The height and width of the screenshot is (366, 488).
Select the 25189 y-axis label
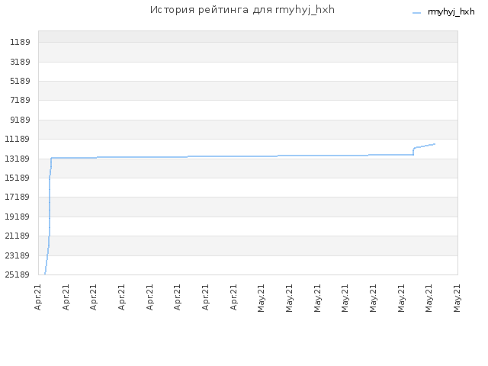click(x=17, y=274)
